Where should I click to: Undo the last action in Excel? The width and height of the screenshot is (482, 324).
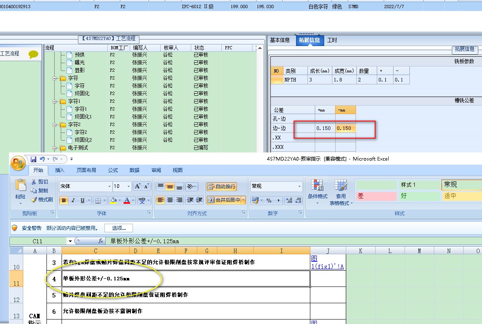[42, 159]
